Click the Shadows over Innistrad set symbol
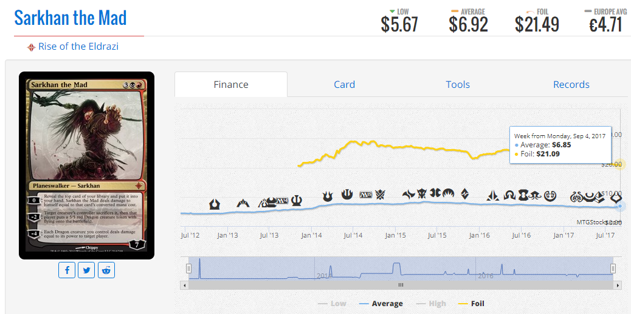This screenshot has width=631, height=314. (x=510, y=195)
